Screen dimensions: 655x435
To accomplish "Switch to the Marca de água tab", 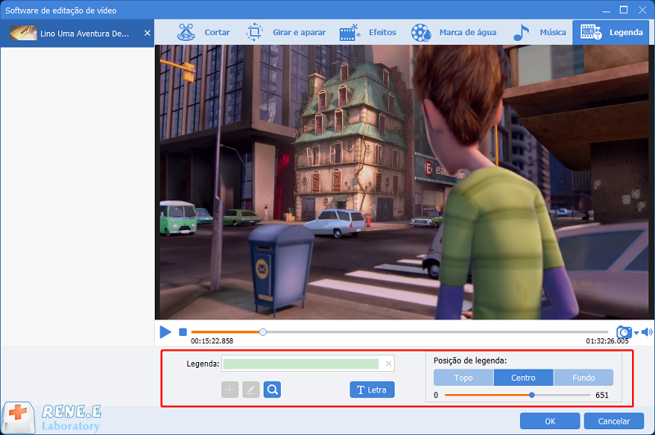I will point(468,32).
